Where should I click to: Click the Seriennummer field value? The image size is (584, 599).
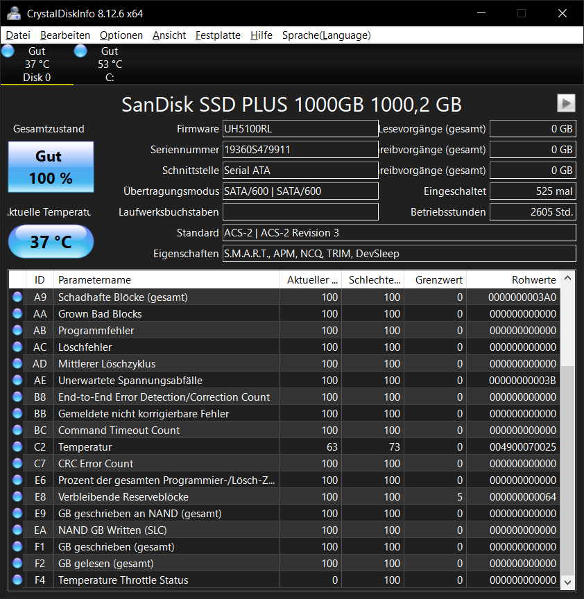click(300, 149)
